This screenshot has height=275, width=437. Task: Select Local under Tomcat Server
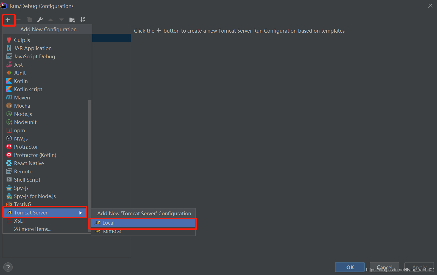pos(143,223)
